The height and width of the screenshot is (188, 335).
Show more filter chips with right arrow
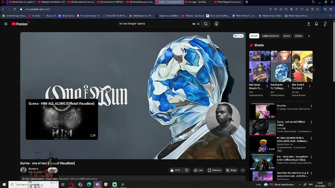309,36
